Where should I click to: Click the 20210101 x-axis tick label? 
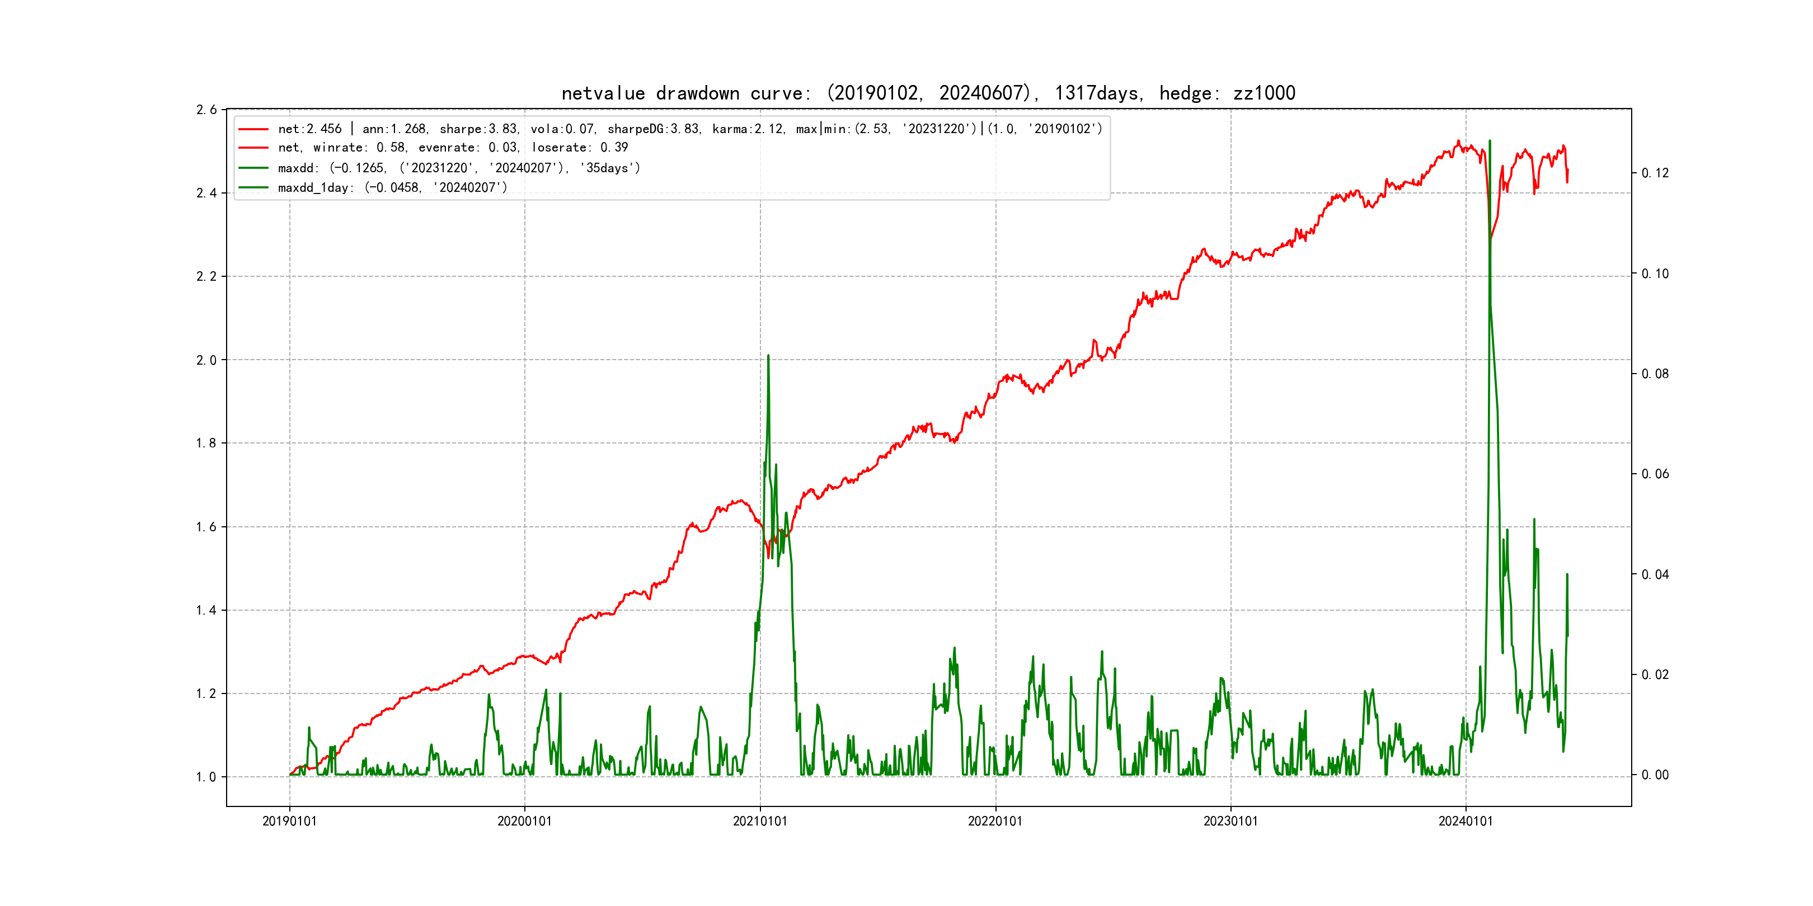click(760, 822)
